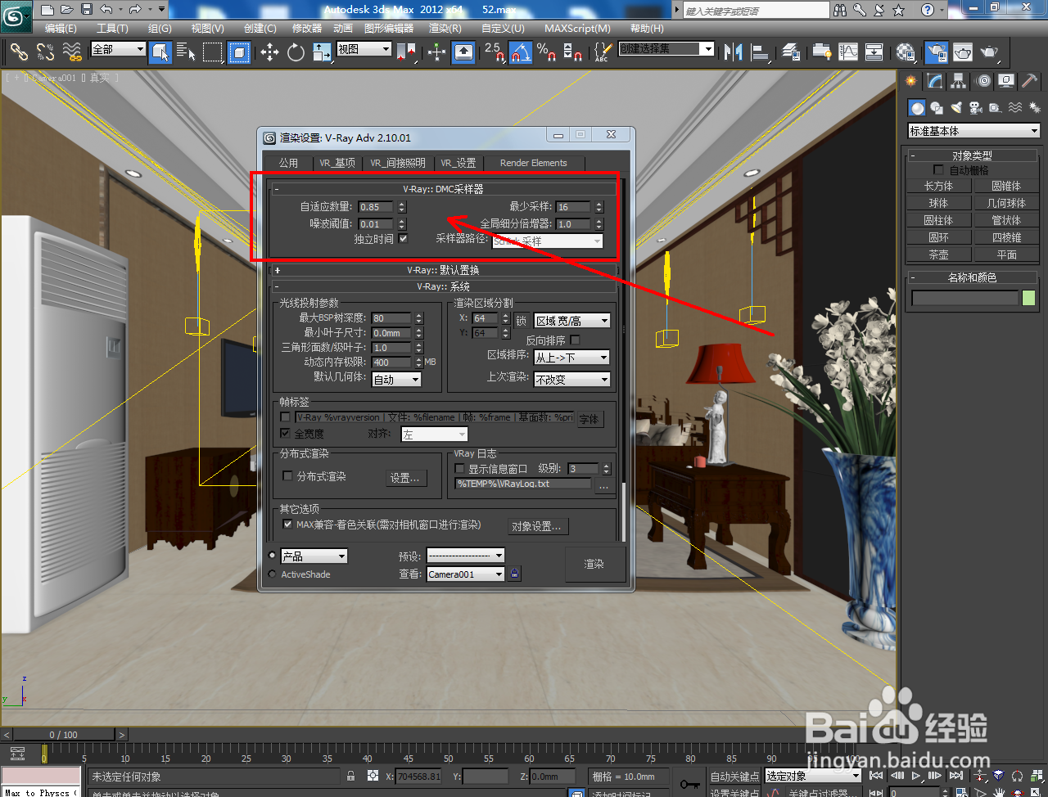Enable the 自动栅格 checkbox
Viewport: 1048px width, 797px height.
[x=939, y=169]
